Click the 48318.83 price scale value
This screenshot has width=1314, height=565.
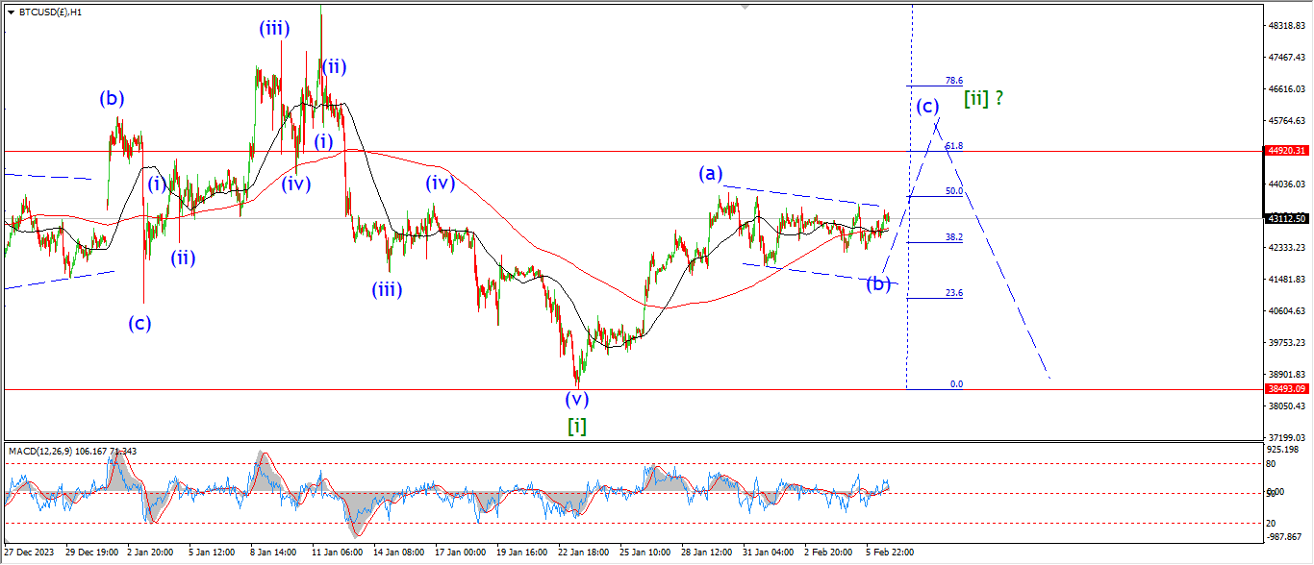[1287, 26]
